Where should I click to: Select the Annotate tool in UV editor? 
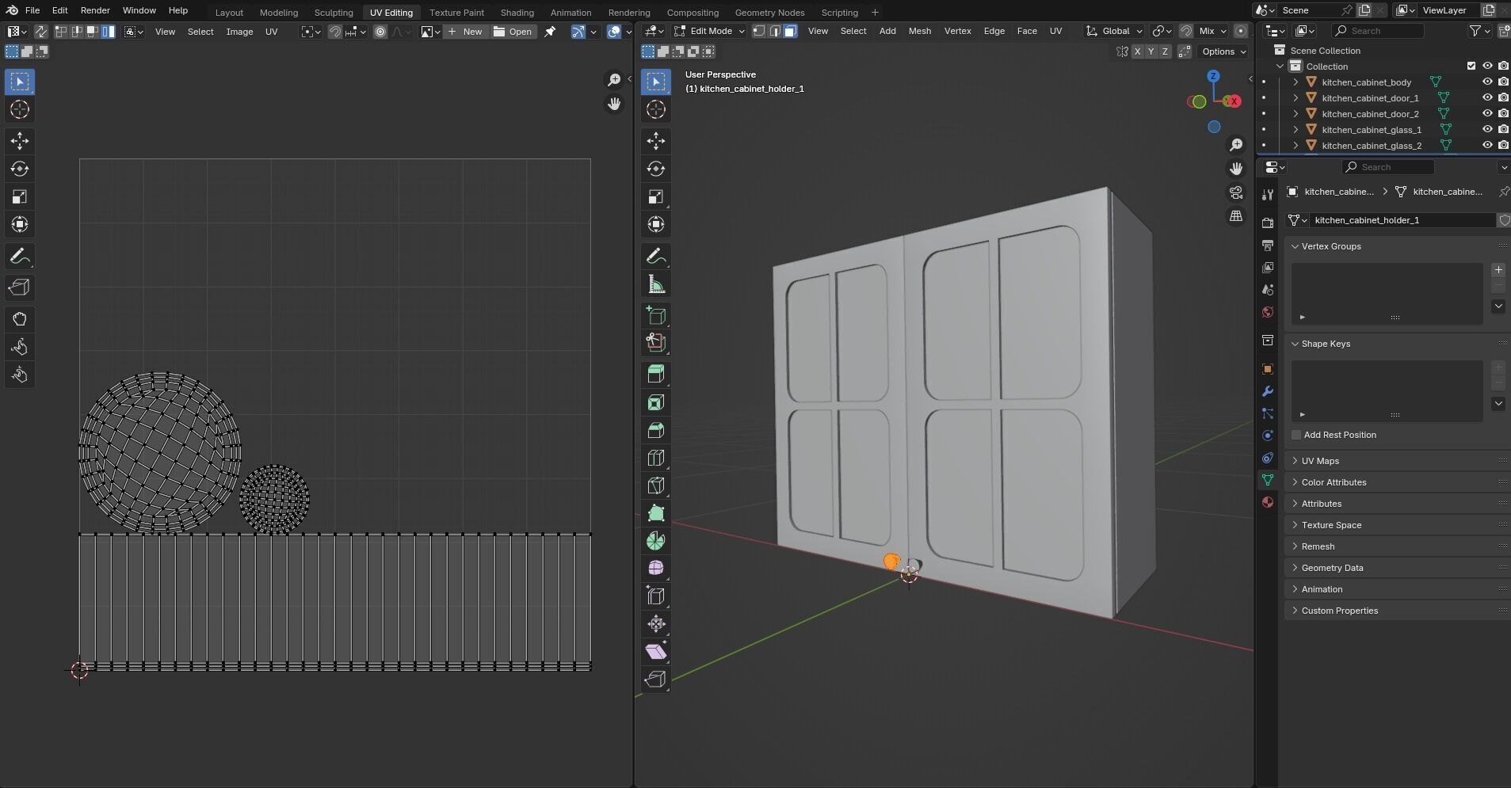[x=20, y=257]
